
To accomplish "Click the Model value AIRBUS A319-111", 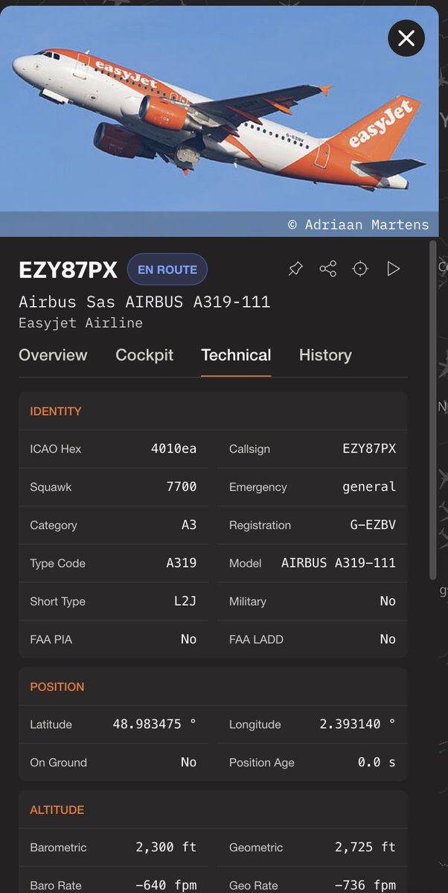I will click(x=339, y=563).
